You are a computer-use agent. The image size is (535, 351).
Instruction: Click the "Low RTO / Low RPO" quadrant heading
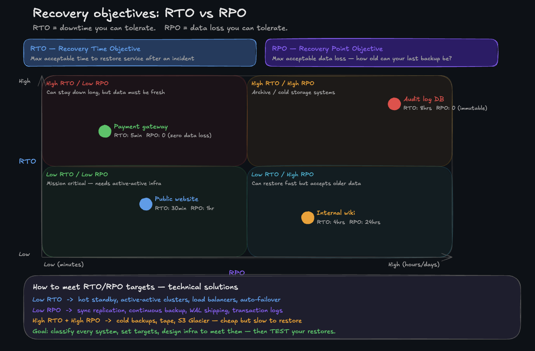77,175
